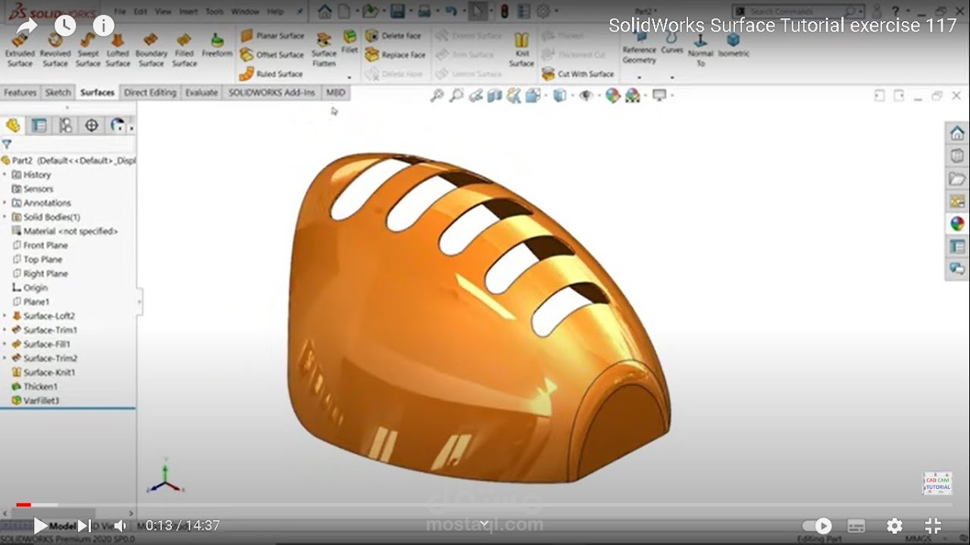Select the Revolved Surface tool
Image resolution: width=970 pixels, height=545 pixels.
coord(55,50)
